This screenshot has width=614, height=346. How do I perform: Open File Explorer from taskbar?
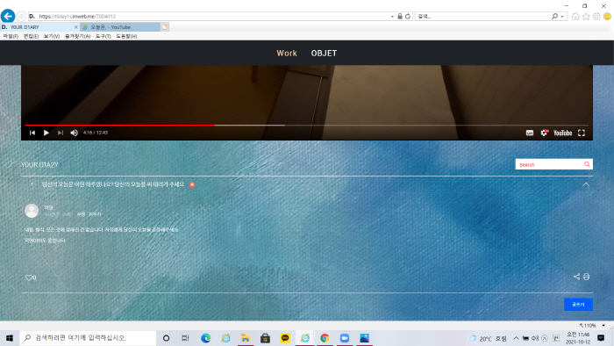coord(246,338)
